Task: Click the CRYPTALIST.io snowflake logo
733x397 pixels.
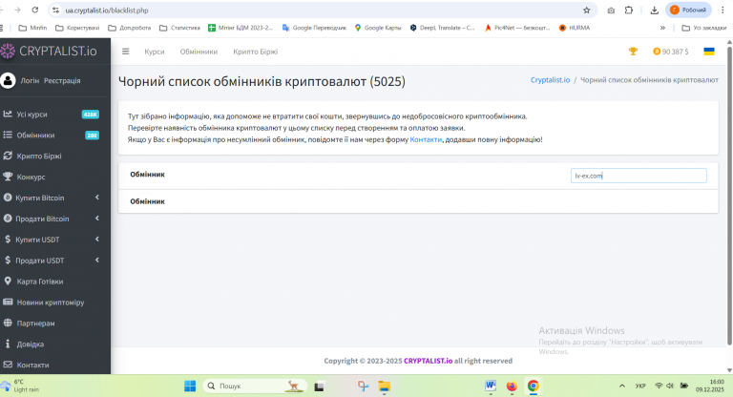Action: (8, 51)
